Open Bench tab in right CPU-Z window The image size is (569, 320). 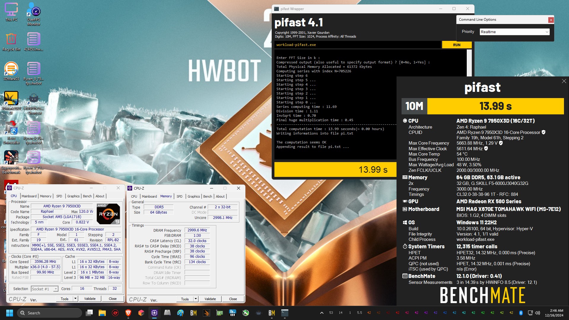click(207, 196)
